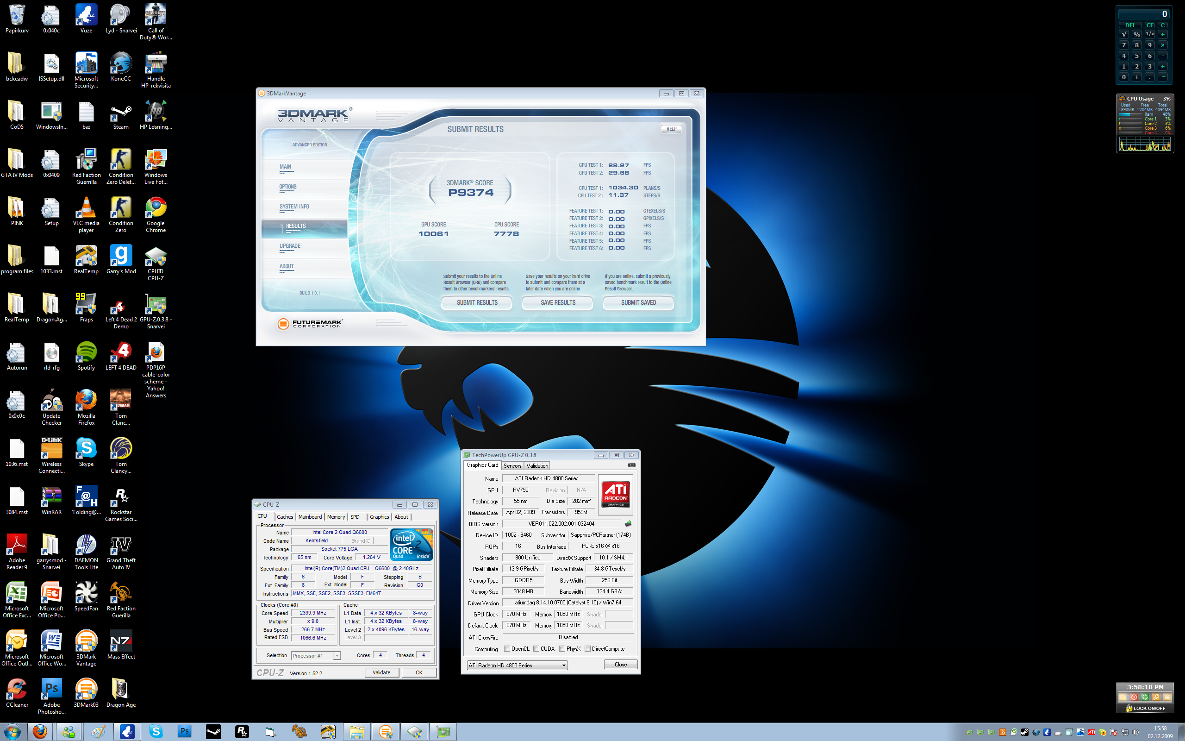Switch to the Memory tab in CPU-Z
The height and width of the screenshot is (741, 1185).
click(336, 516)
